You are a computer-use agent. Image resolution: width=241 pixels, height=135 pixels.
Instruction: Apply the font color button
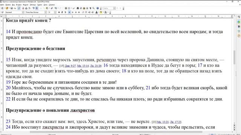[x=96, y=12]
